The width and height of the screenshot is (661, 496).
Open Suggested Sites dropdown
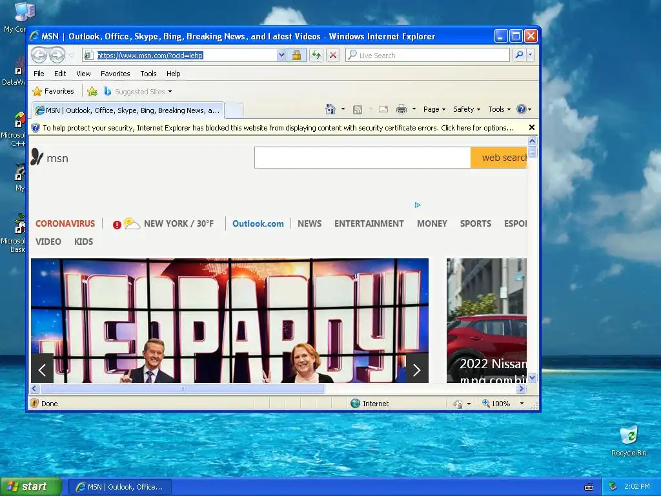[x=138, y=91]
